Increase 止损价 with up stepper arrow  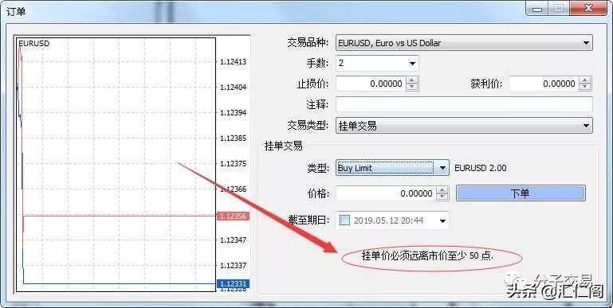pos(412,80)
